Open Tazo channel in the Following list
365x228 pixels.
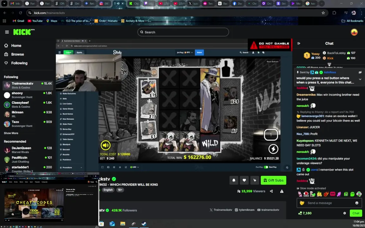(x=28, y=123)
